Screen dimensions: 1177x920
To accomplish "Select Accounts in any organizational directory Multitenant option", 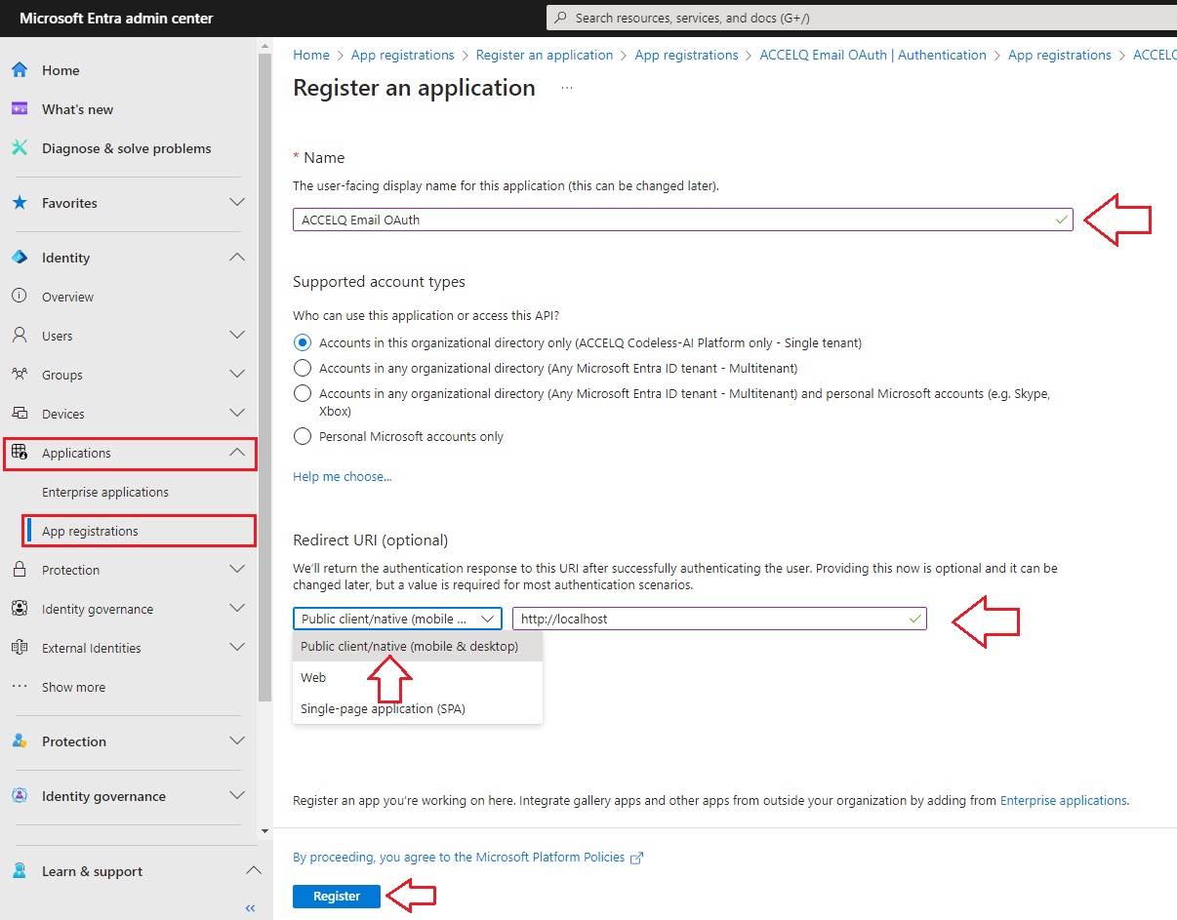I will [303, 369].
